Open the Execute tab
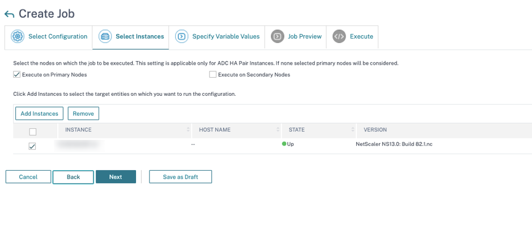 (x=352, y=37)
